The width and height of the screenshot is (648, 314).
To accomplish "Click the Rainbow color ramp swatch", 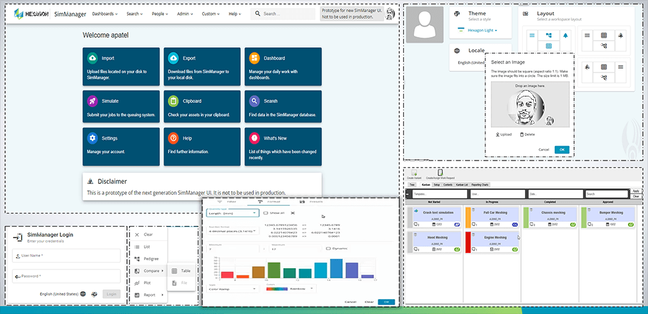I will 277,289.
